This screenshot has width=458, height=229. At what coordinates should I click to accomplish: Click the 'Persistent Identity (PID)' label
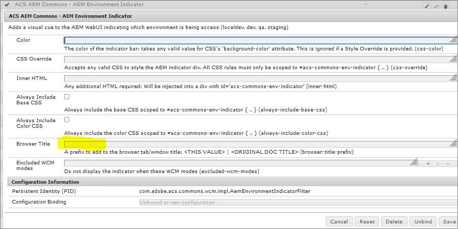[44, 191]
